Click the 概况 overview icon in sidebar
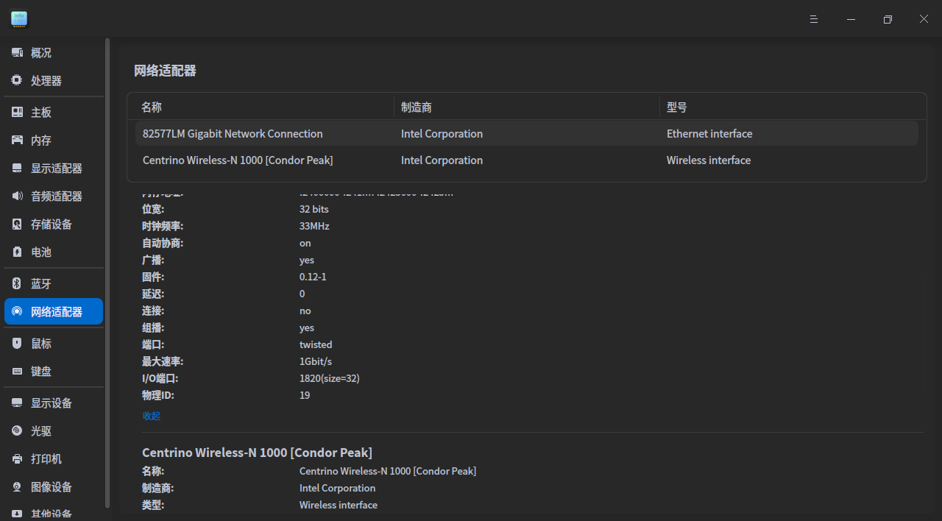The width and height of the screenshot is (942, 521). tap(17, 53)
